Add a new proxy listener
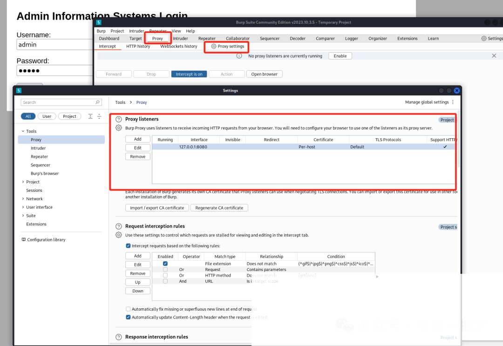503x346 pixels. pyautogui.click(x=137, y=139)
